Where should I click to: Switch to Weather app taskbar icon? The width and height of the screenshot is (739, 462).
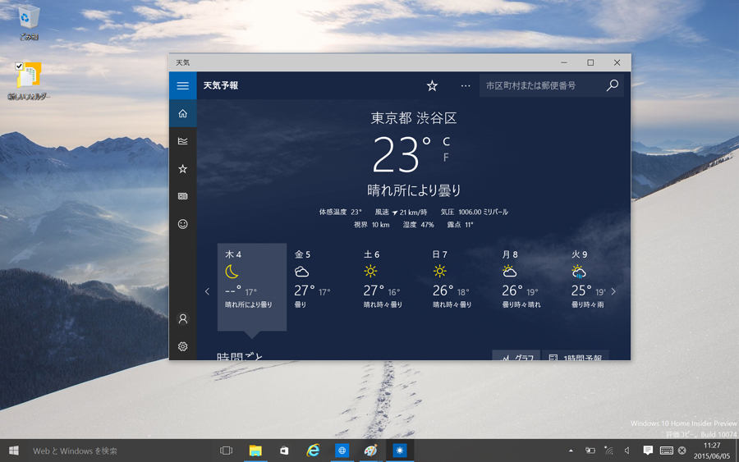[x=400, y=451]
